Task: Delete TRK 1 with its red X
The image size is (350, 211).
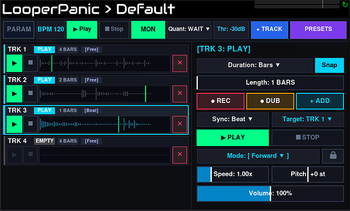Action: coord(180,63)
